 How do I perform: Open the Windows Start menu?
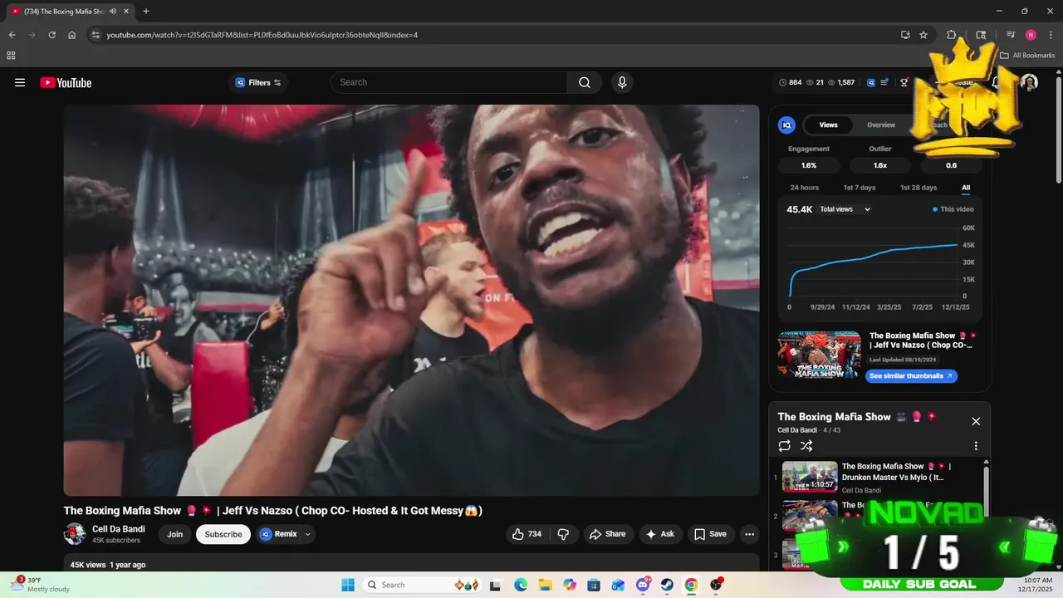click(348, 585)
